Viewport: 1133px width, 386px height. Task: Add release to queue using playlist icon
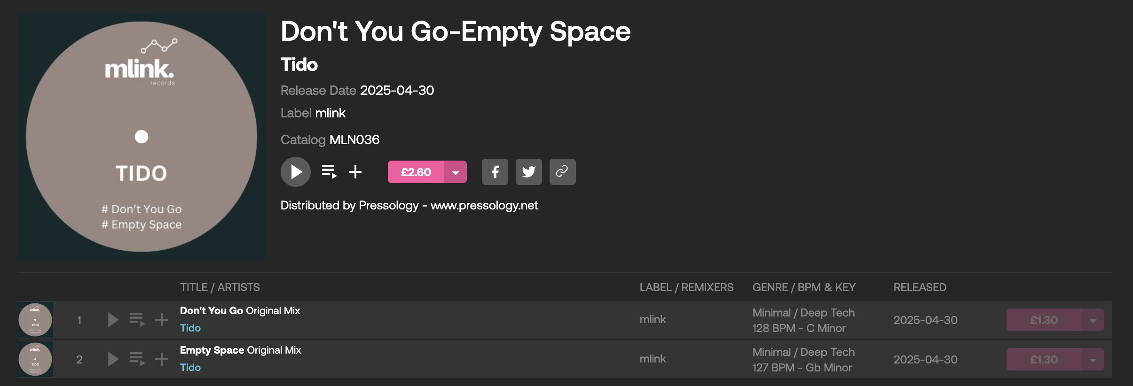pos(329,172)
